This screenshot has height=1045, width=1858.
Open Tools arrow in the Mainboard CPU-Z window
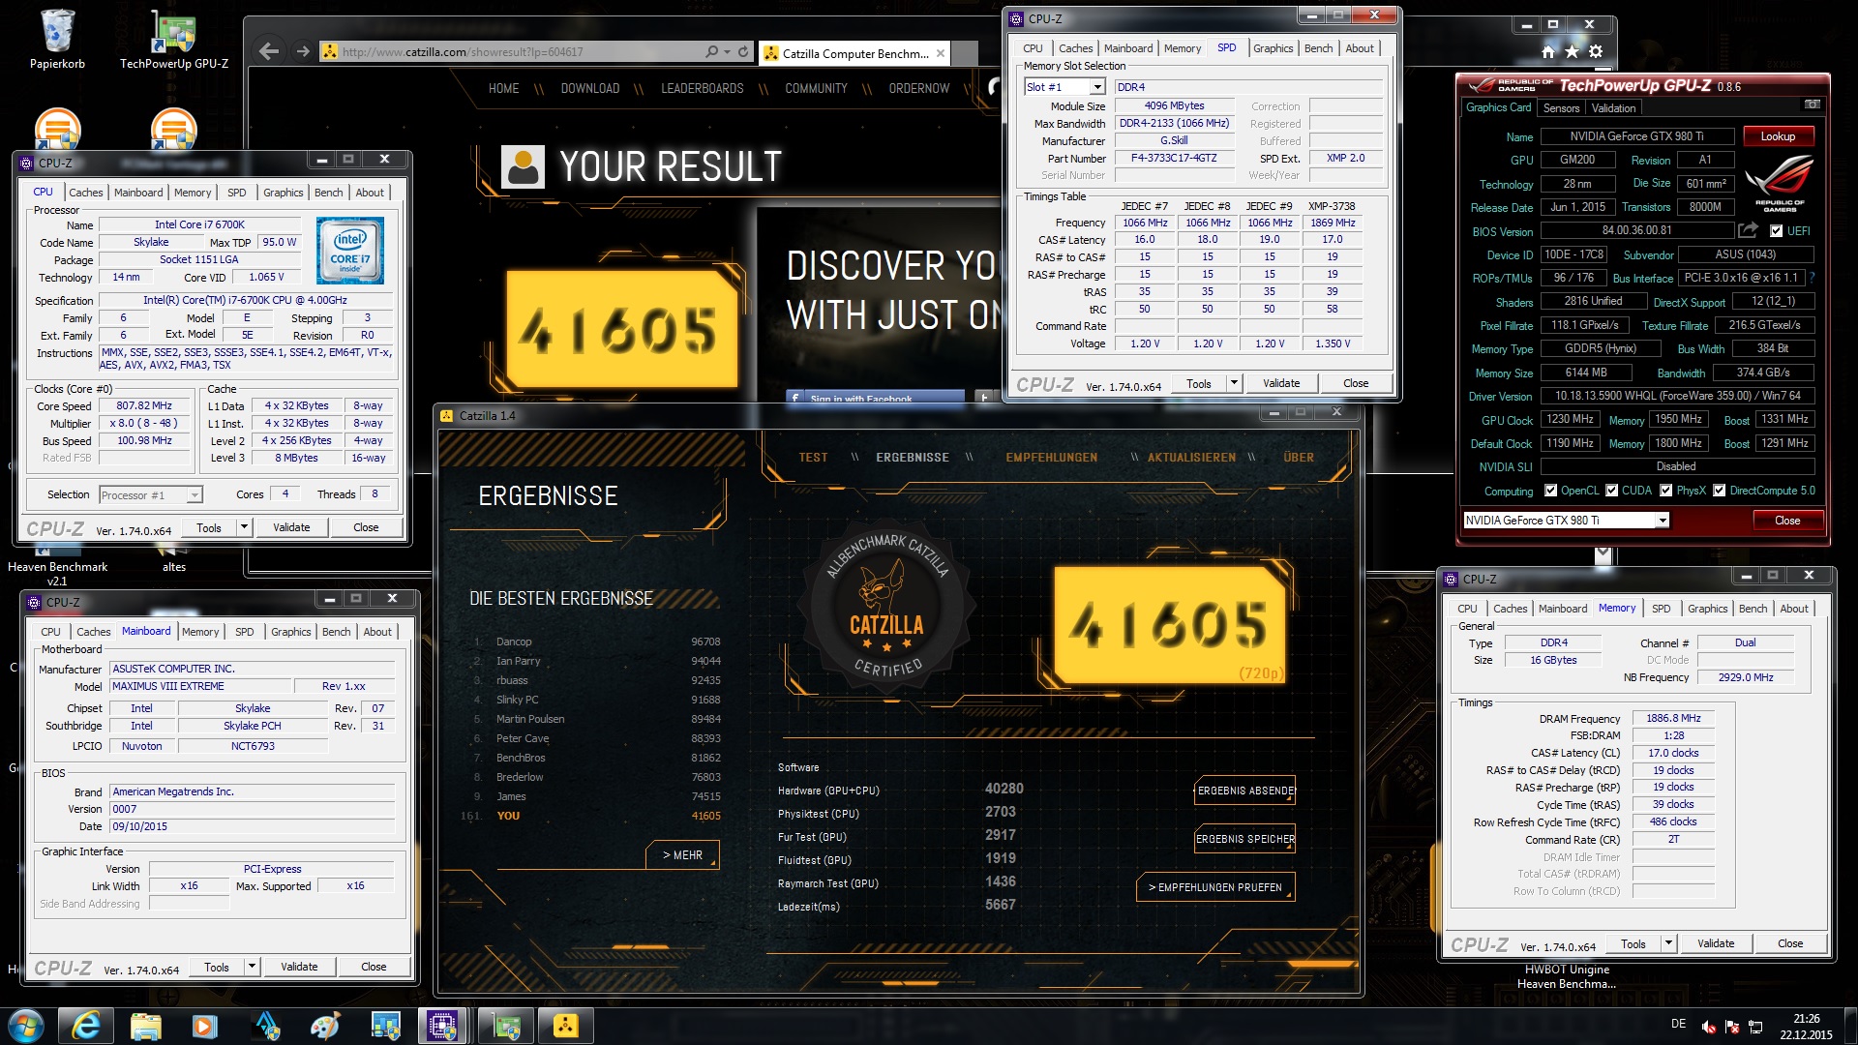tap(252, 967)
